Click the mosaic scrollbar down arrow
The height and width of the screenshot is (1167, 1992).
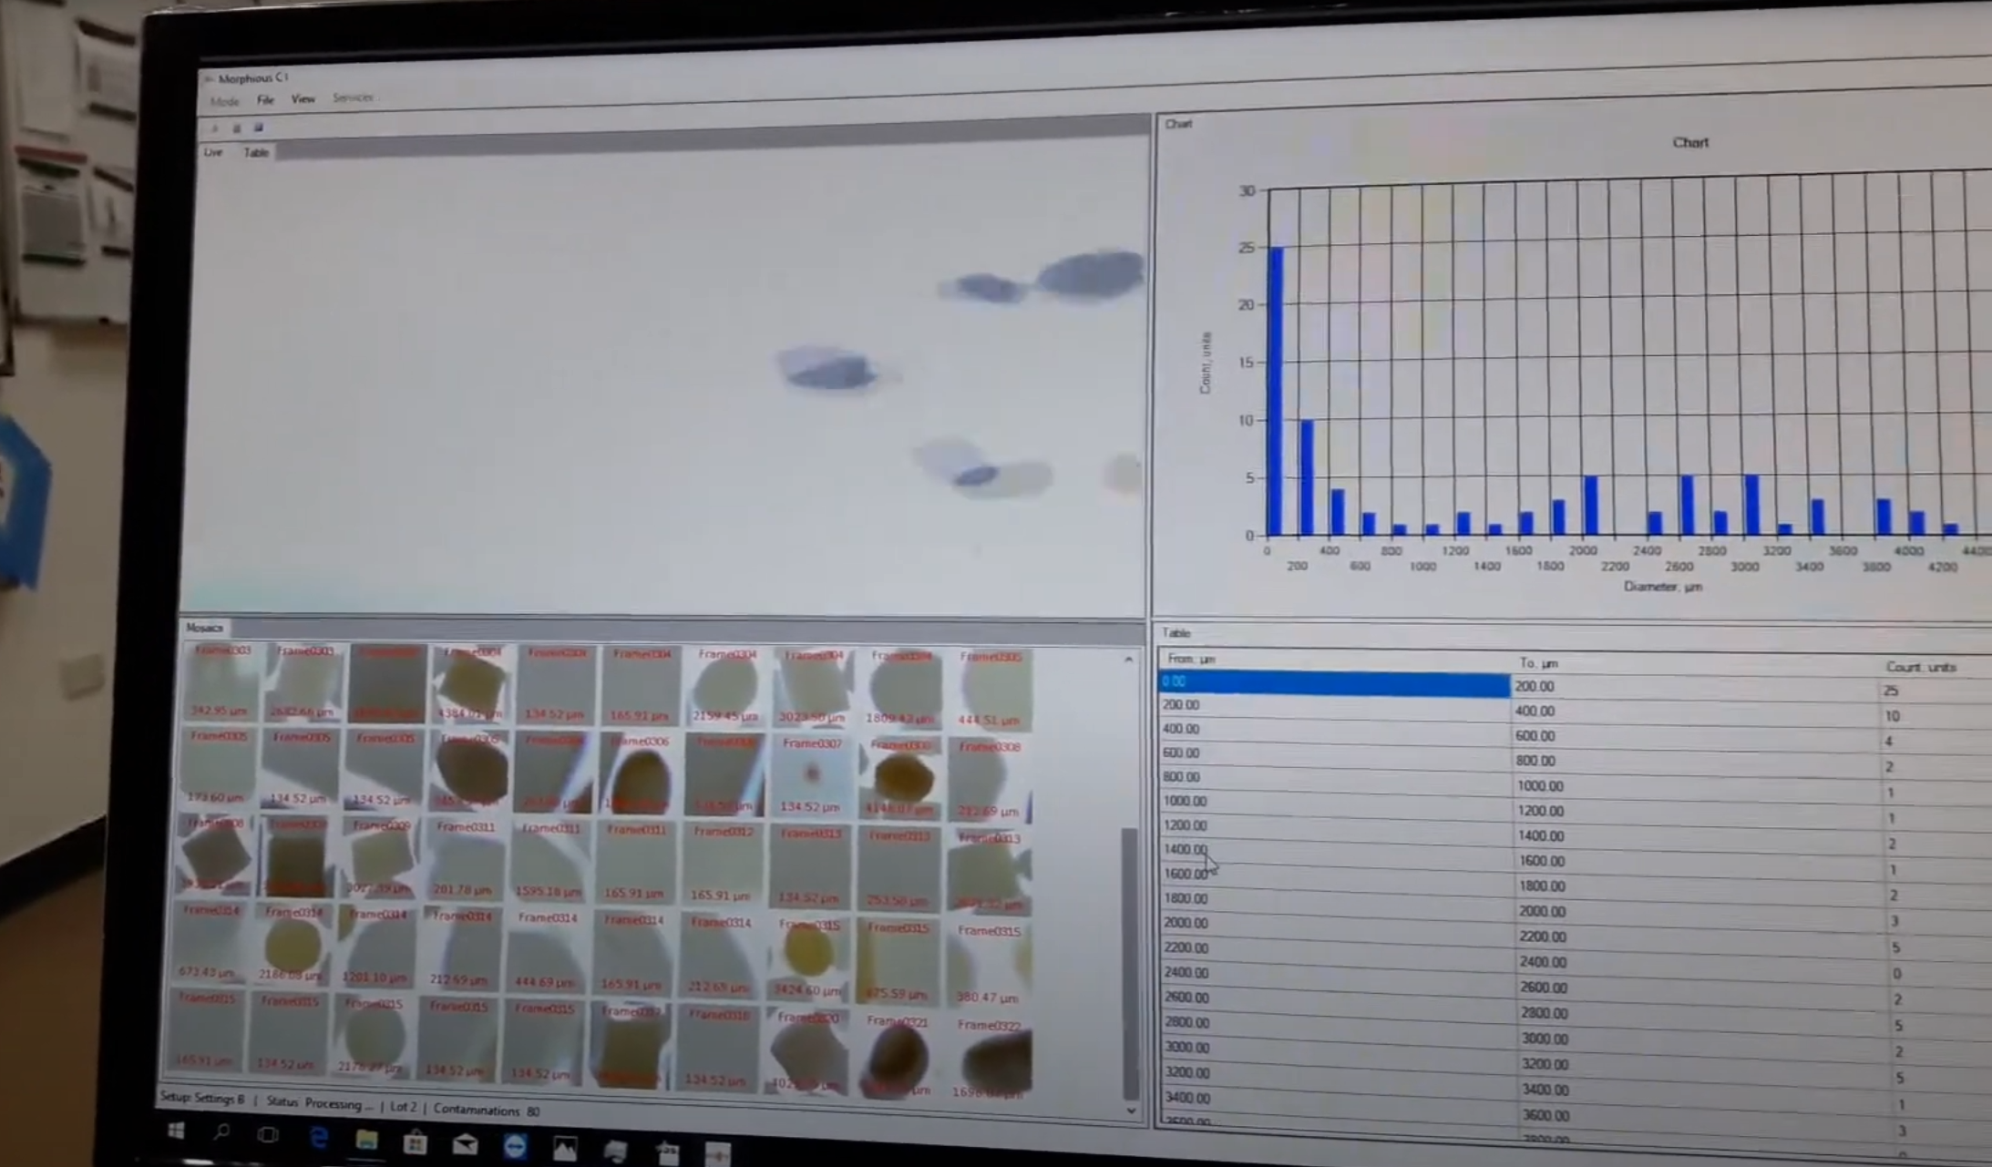coord(1131,1111)
